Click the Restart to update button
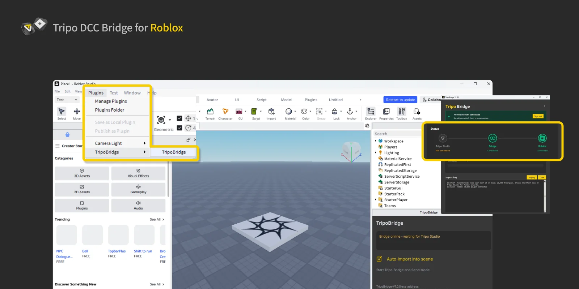The width and height of the screenshot is (579, 289). (x=400, y=100)
